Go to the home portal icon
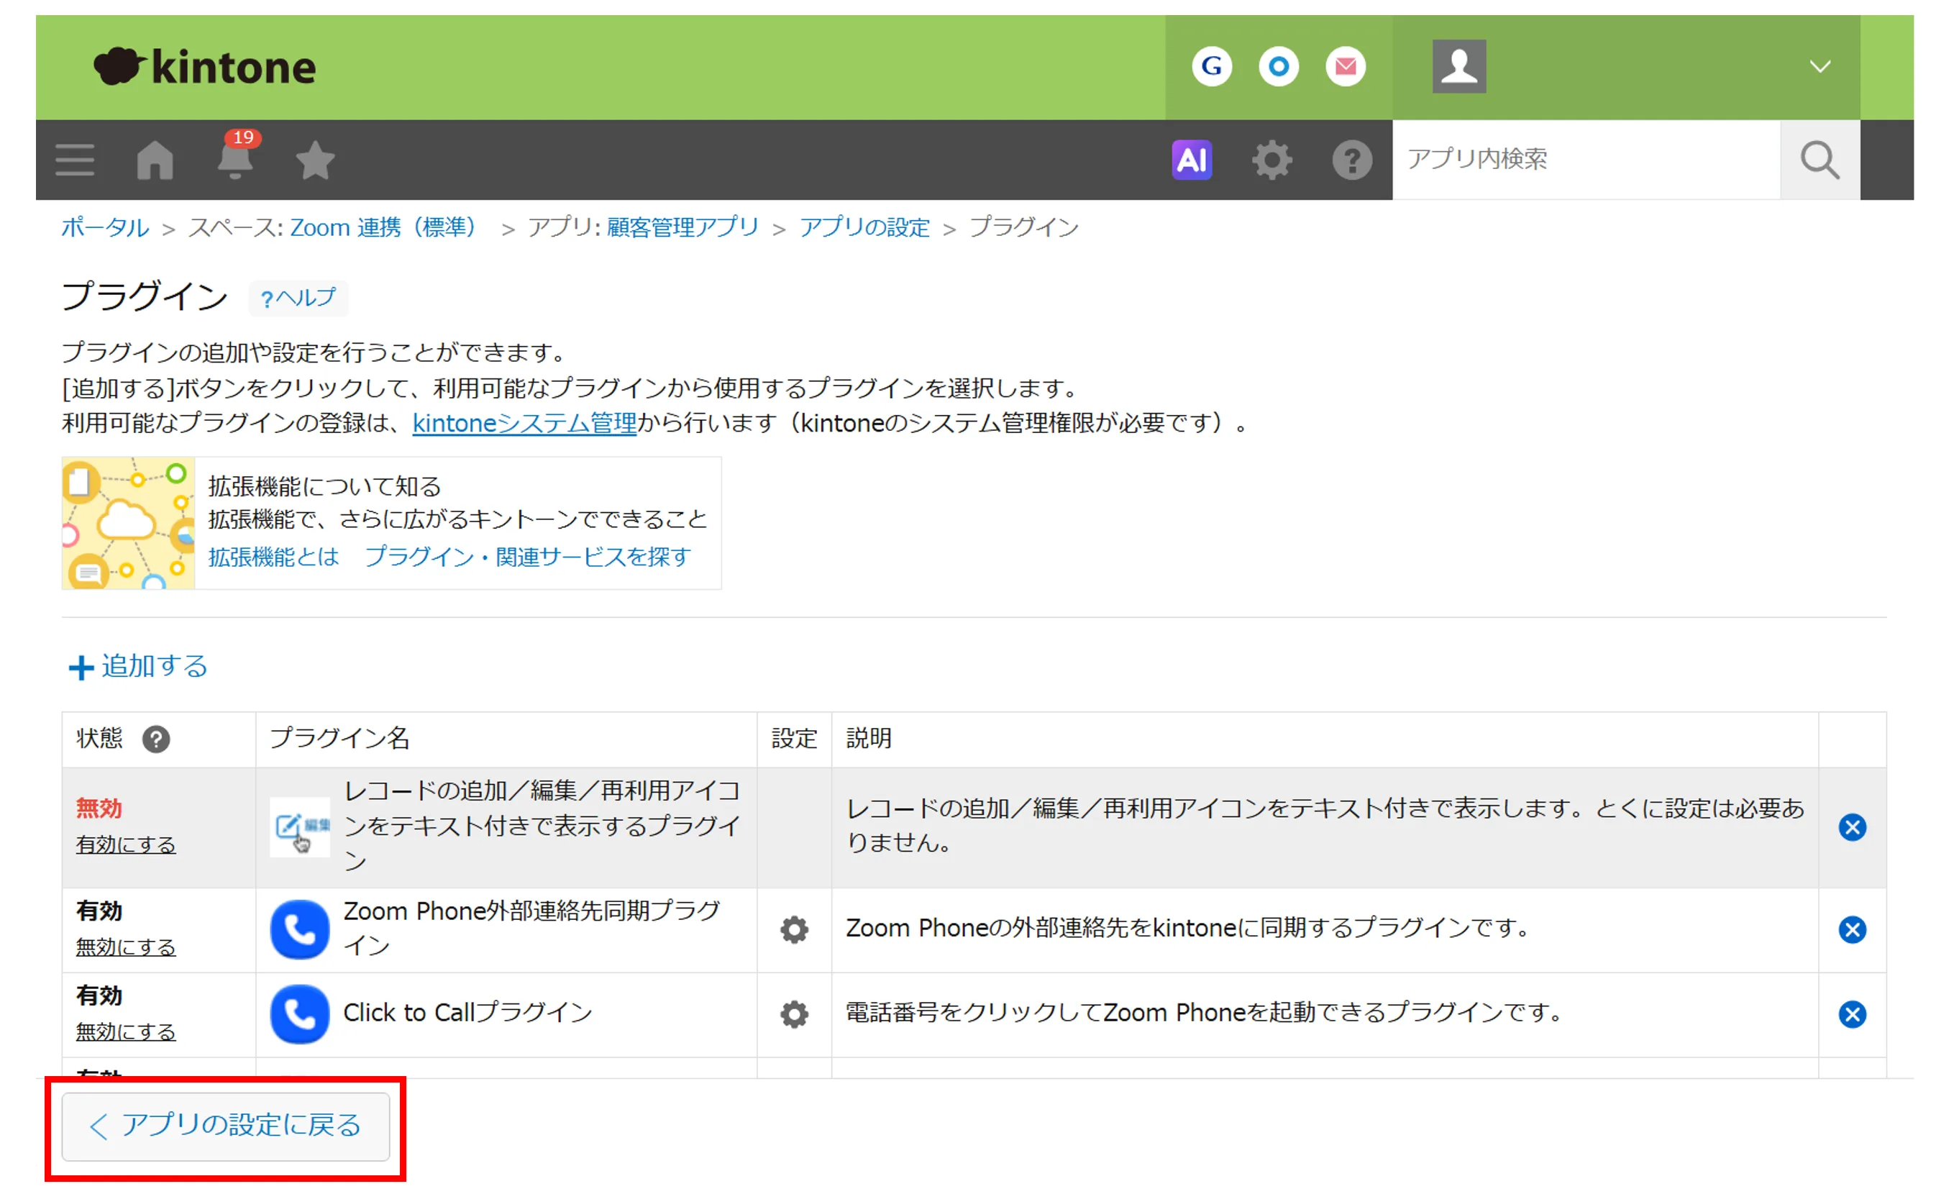The width and height of the screenshot is (1936, 1189). 155,160
